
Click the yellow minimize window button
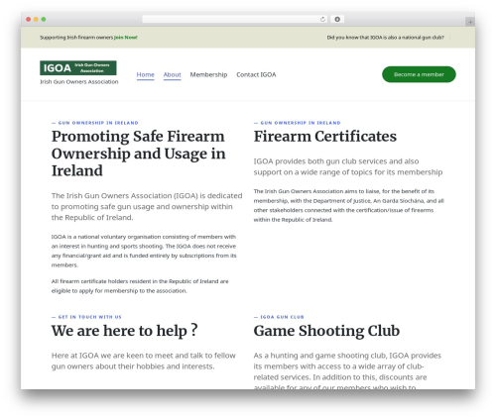pyautogui.click(x=36, y=20)
